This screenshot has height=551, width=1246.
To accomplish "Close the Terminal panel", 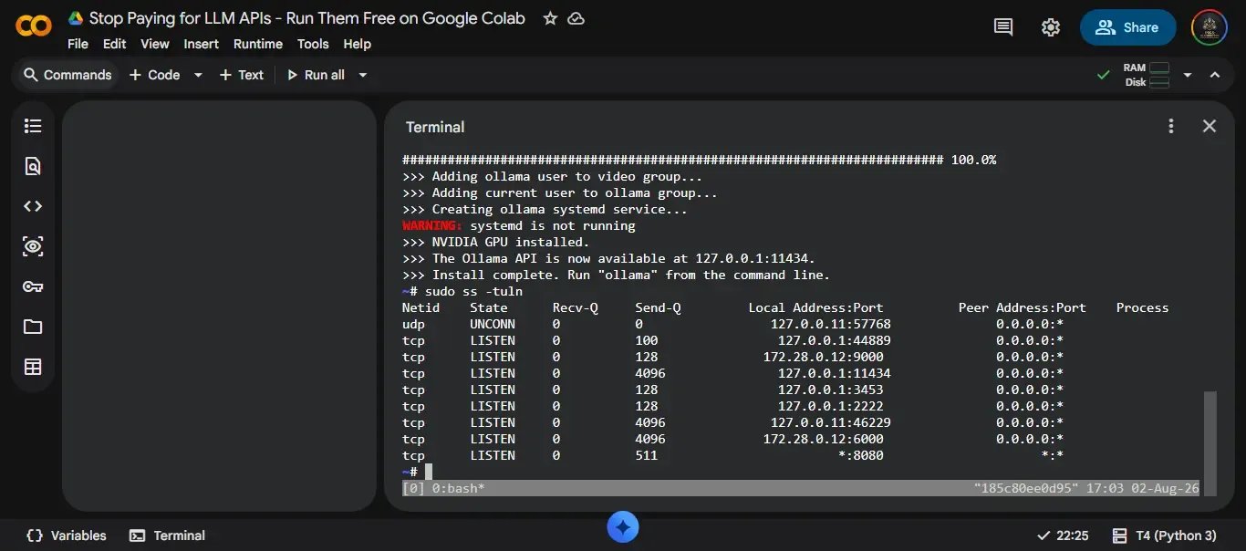I will [x=1210, y=127].
